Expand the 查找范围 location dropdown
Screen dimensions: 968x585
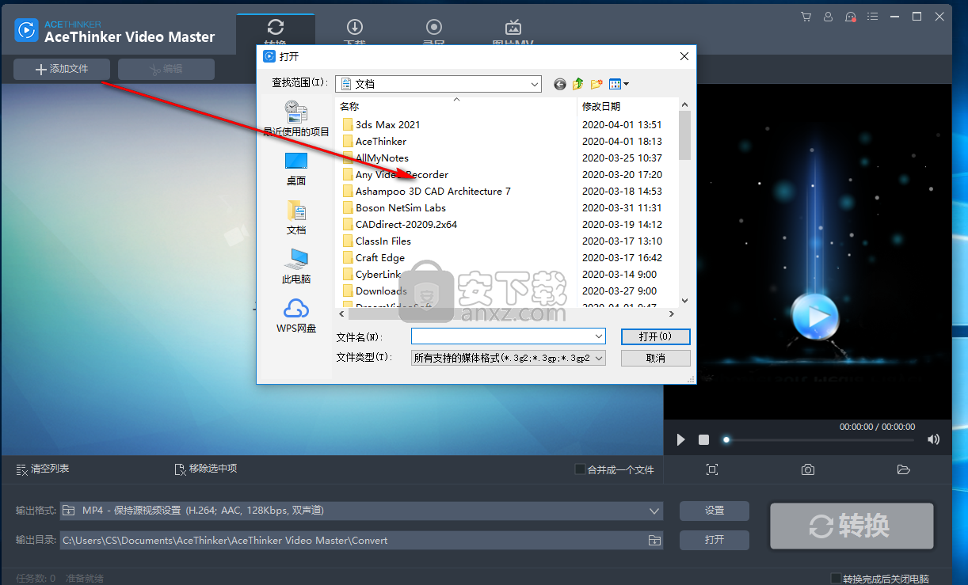pyautogui.click(x=535, y=83)
